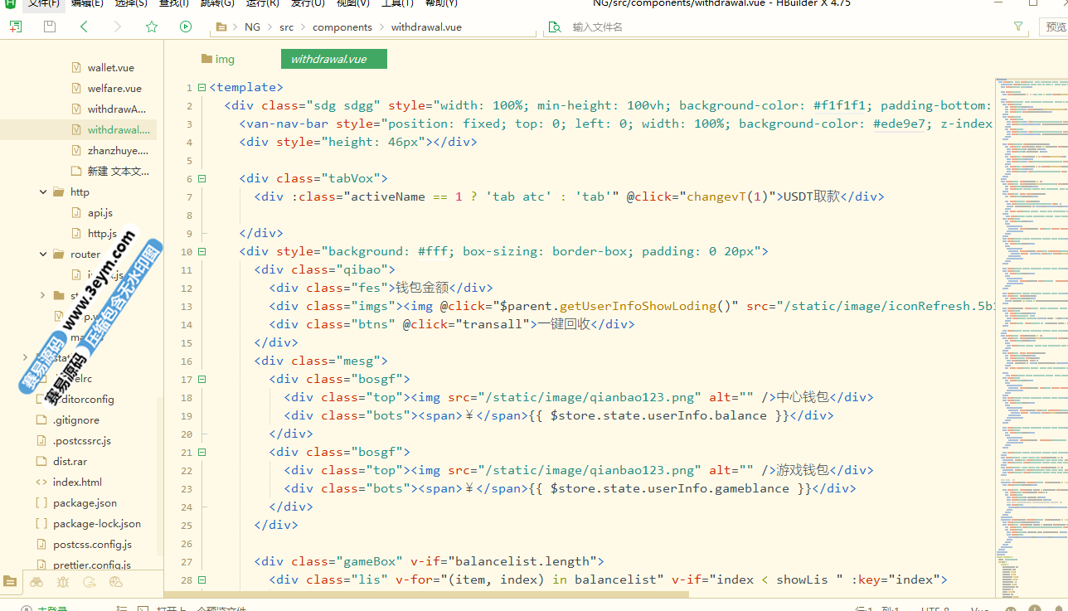Screen dimensions: 1068x611
Task: Collapse the router folder chevron
Action: pyautogui.click(x=43, y=254)
